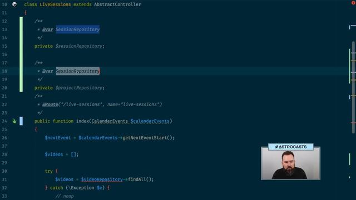Screen dimensions: 356x200
Task: Click the $calendarEvents parameter on line 24
Action: coord(150,121)
